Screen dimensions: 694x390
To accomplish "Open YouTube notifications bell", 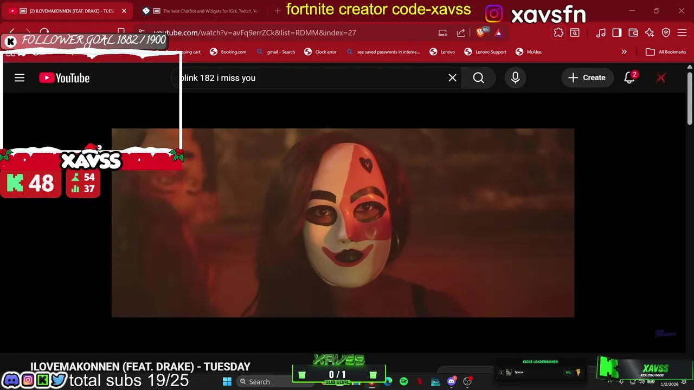I will pos(629,78).
